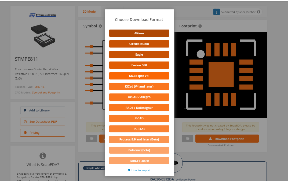Image resolution: width=288 pixels, height=181 pixels.
Task: Select KiCad (pre V4) format
Action: [139, 76]
